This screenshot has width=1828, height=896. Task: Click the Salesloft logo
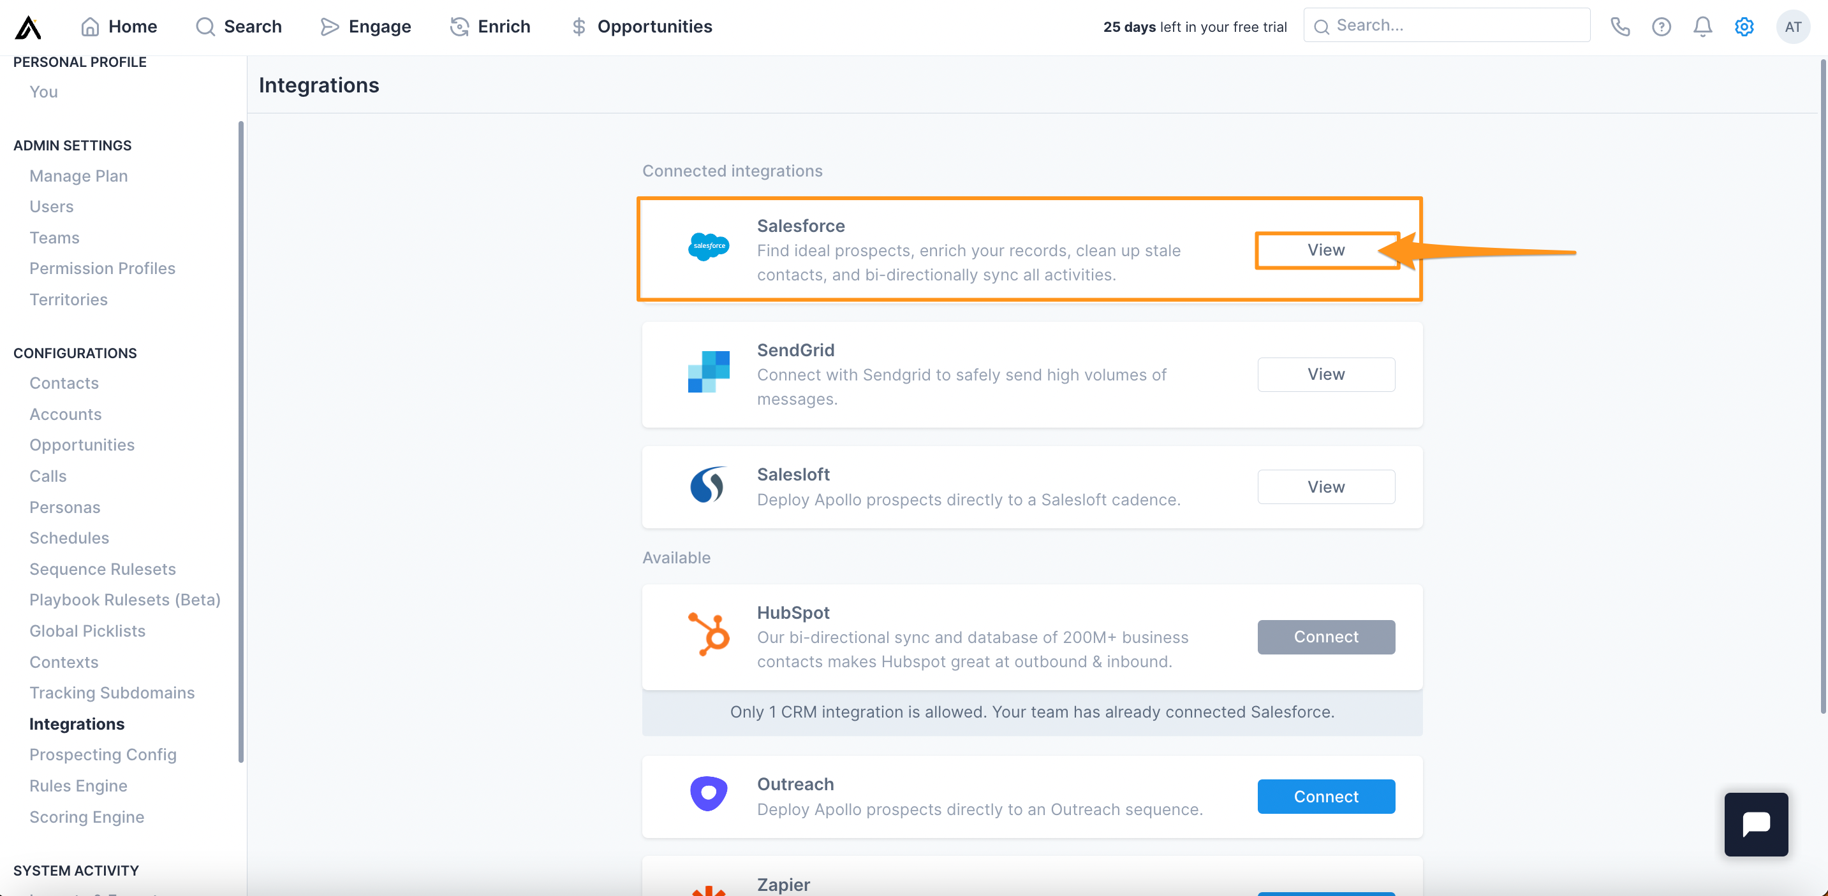(707, 485)
